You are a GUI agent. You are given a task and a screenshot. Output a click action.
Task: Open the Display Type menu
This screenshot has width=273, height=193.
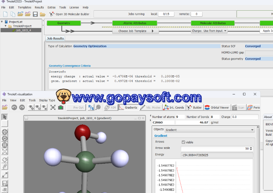tap(47, 100)
